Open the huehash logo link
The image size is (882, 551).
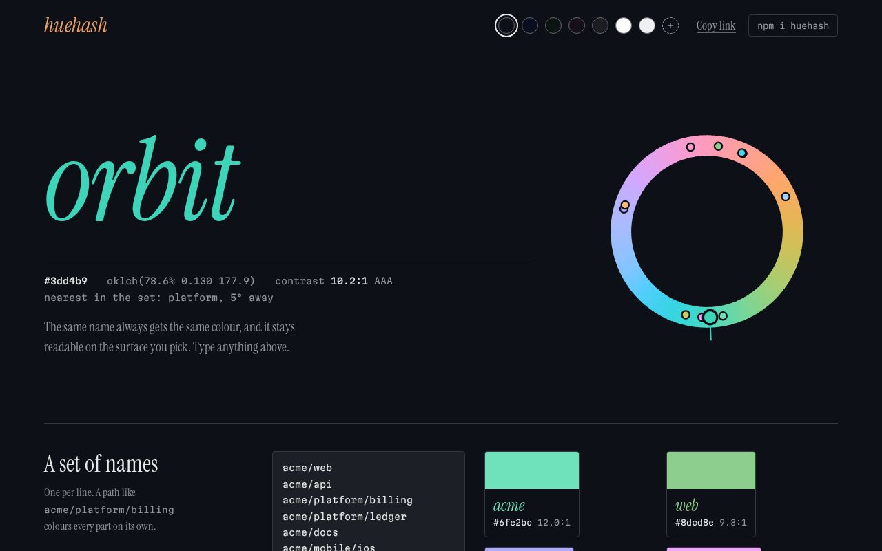click(76, 25)
